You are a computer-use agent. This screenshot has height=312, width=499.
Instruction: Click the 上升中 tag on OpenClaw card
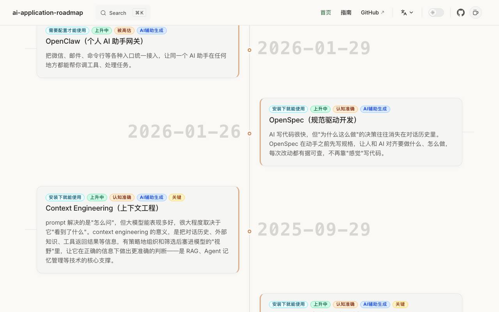(102, 30)
